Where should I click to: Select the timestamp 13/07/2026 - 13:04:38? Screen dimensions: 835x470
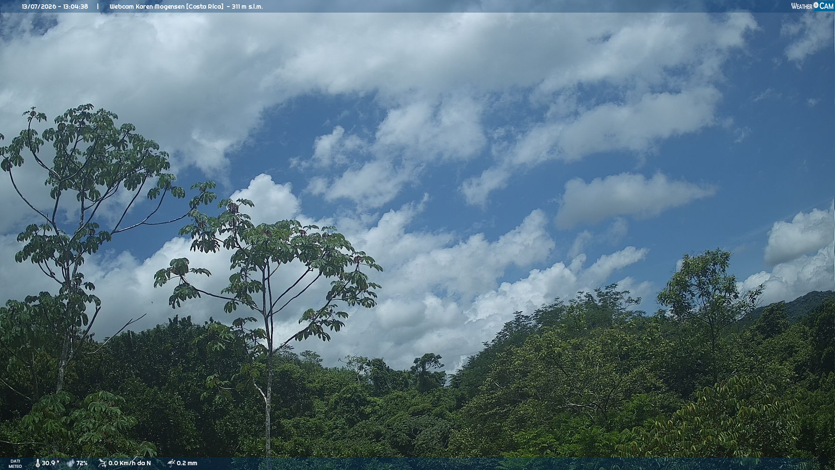pyautogui.click(x=55, y=7)
